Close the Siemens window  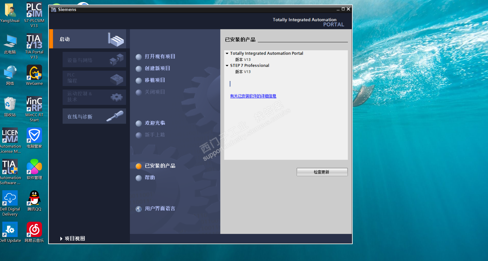(348, 9)
